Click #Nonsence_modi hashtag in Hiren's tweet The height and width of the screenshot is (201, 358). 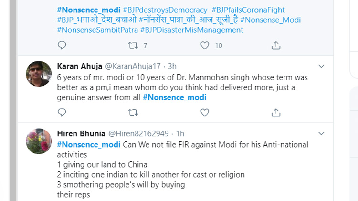tap(89, 144)
